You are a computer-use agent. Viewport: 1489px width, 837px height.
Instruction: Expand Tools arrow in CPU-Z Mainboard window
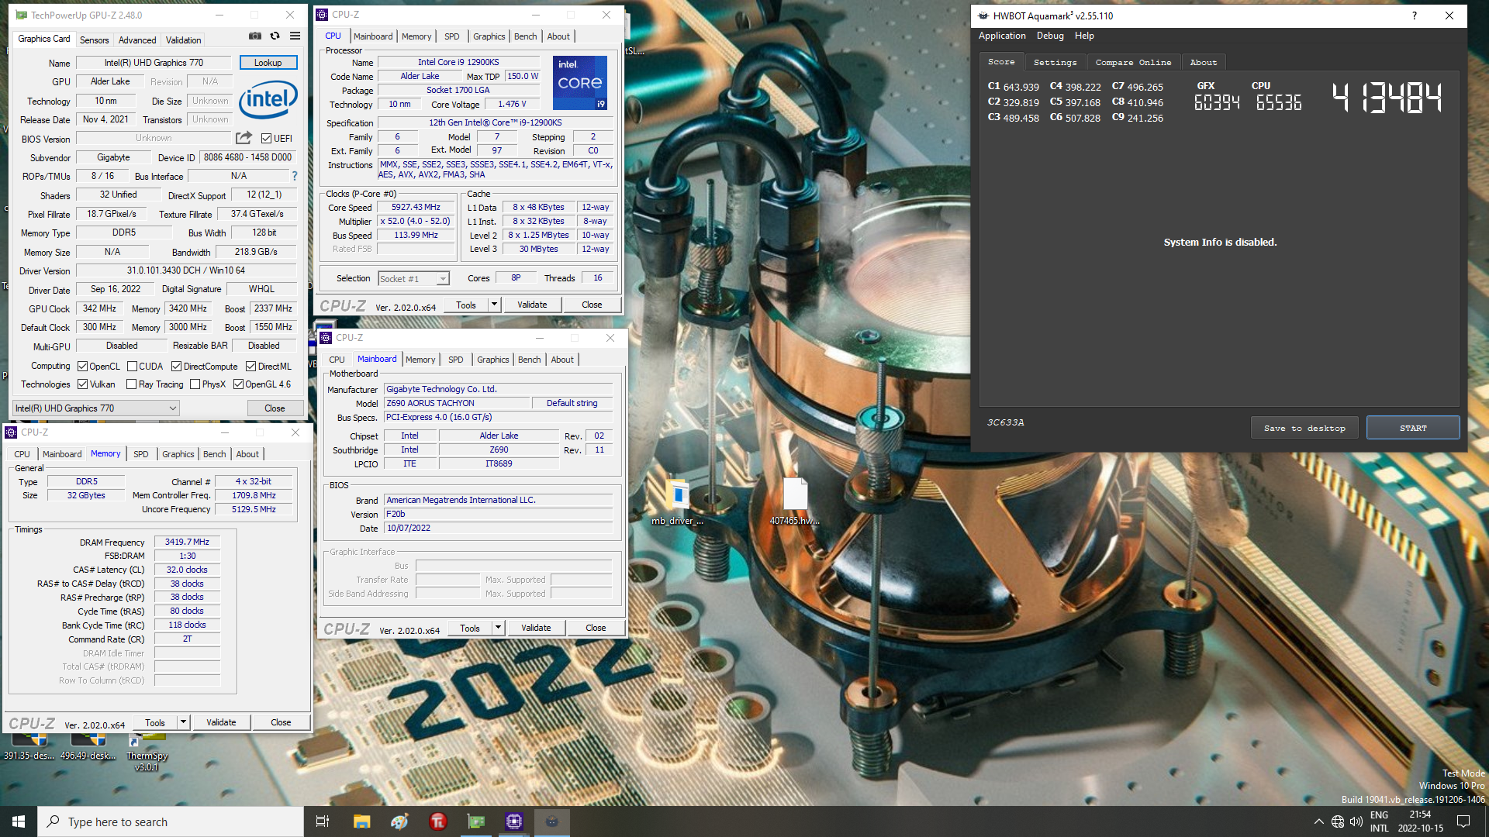[498, 629]
